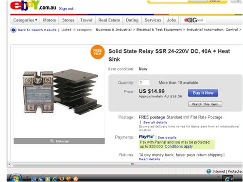Expand the Categories dropdown
243x182 pixels.
tap(25, 20)
